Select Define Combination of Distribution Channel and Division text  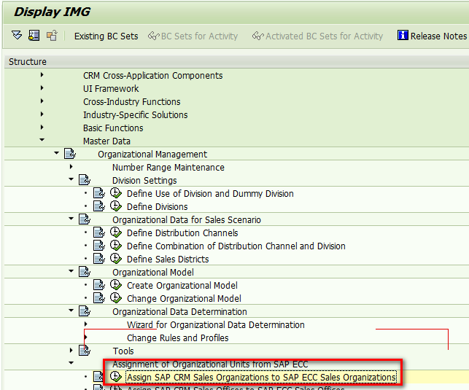click(x=236, y=246)
